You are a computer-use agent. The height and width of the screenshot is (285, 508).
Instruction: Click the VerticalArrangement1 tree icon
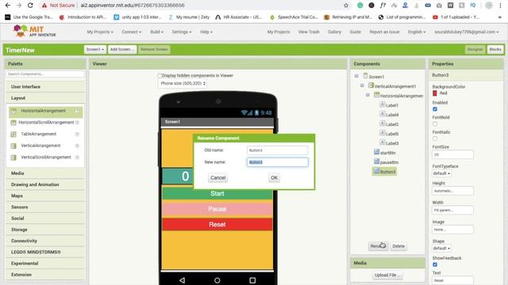click(x=371, y=85)
